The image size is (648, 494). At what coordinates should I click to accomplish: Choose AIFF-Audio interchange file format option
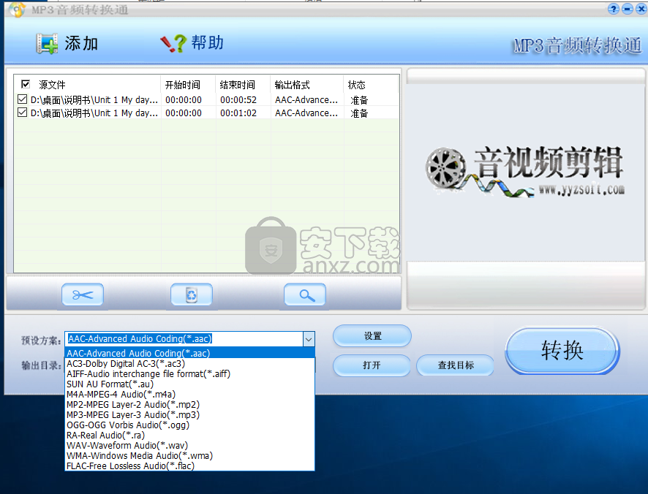pyautogui.click(x=190, y=374)
